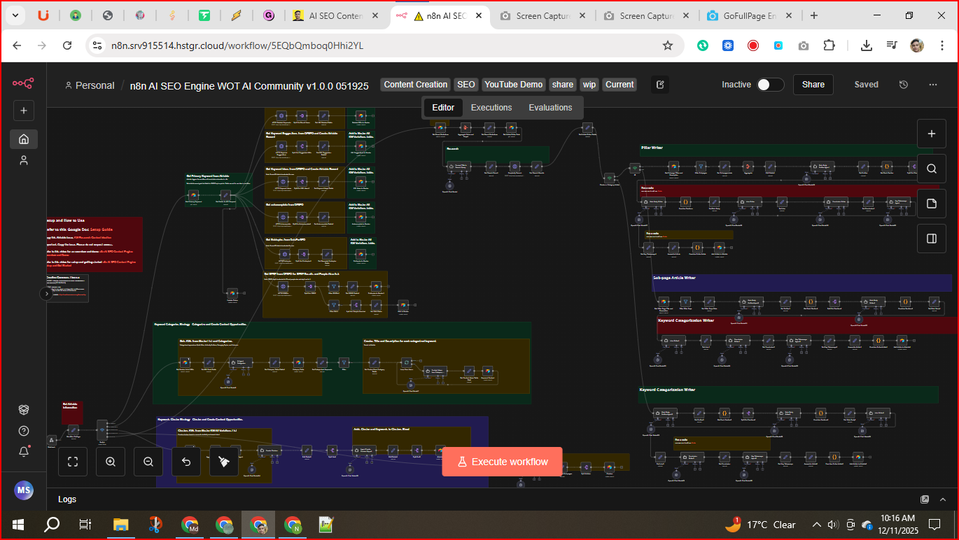
Task: Switch to the AI SEO Content browser tab
Action: (x=337, y=15)
